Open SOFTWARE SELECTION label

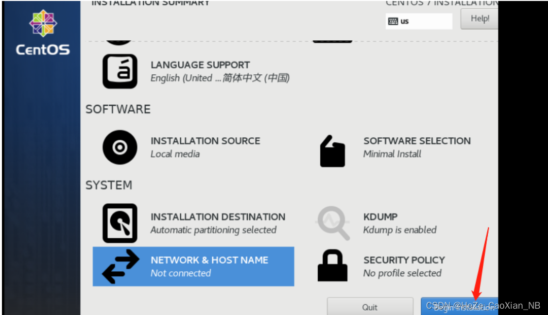pyautogui.click(x=417, y=141)
